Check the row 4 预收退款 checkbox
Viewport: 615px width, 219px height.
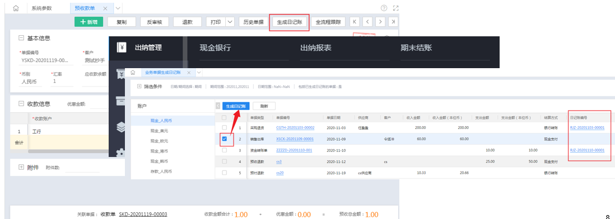coord(224,161)
